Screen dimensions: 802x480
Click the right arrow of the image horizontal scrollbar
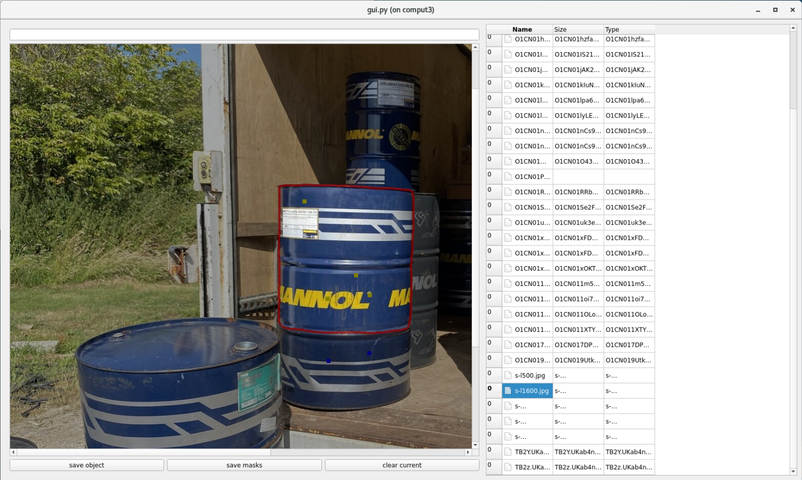click(468, 452)
